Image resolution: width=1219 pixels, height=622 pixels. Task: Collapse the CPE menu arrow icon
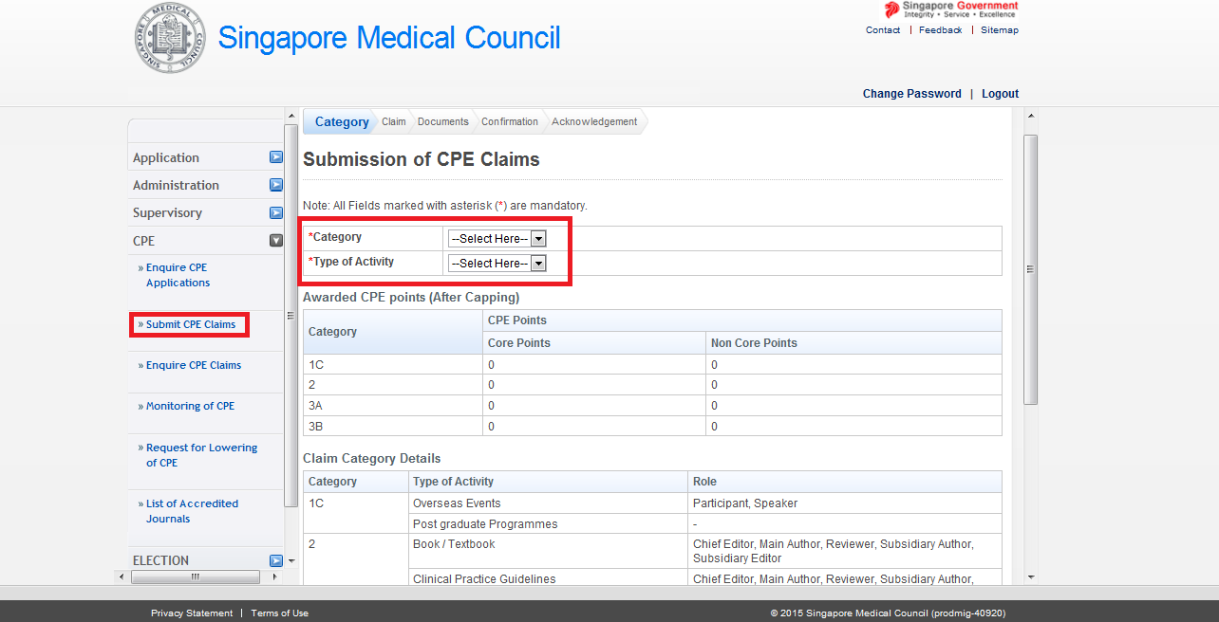tap(276, 241)
